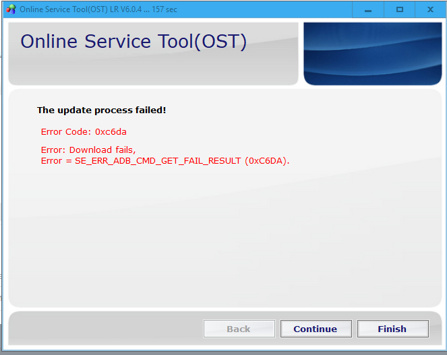This screenshot has height=355, width=447.
Task: Click the OST app icon in title bar
Action: 11,9
